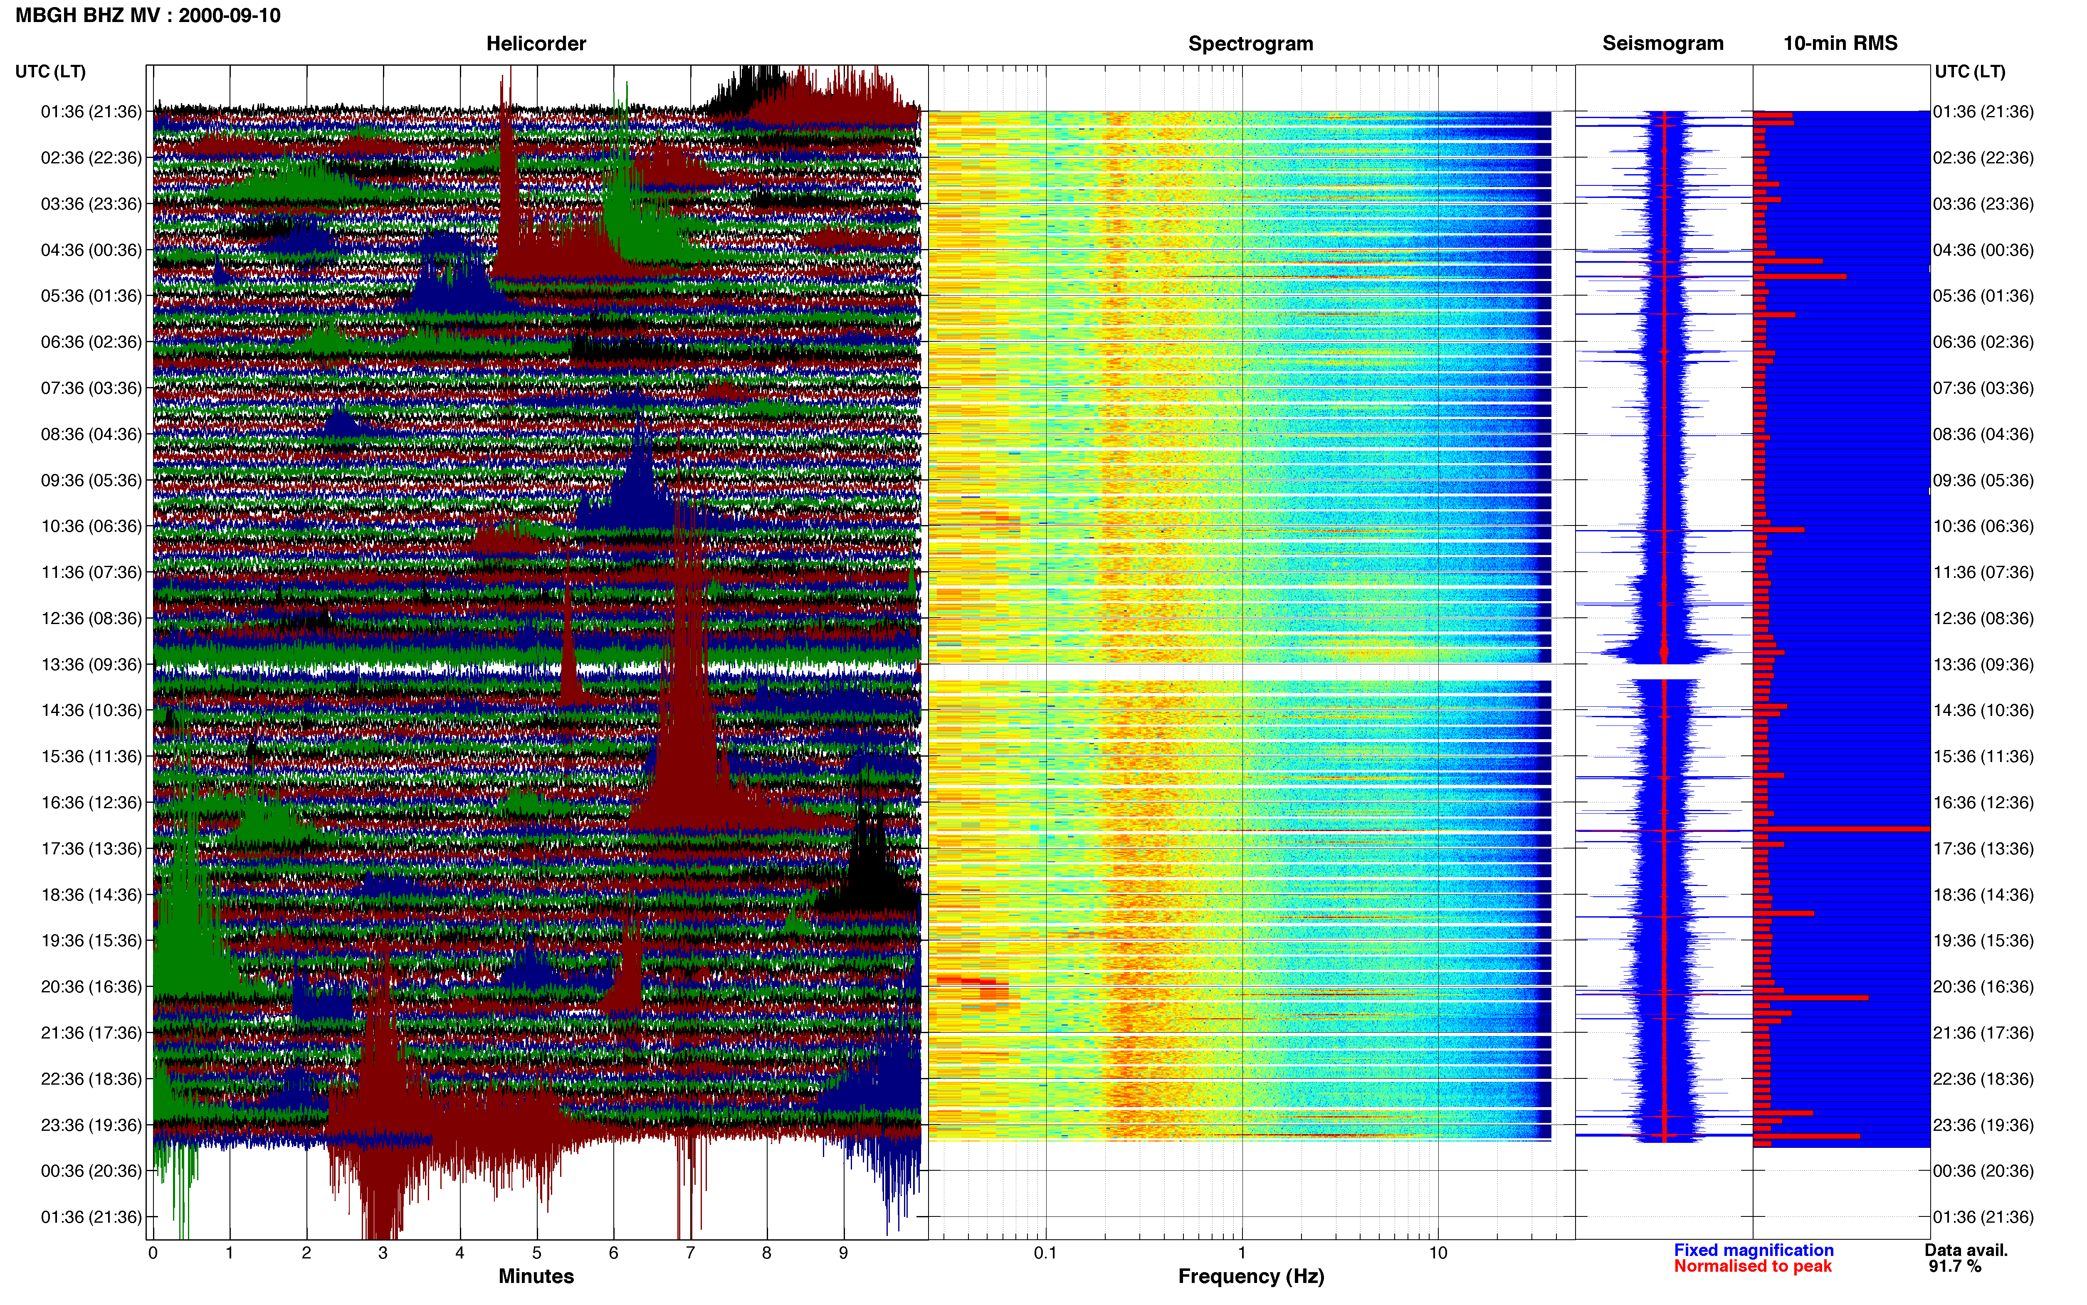Image resolution: width=2087 pixels, height=1305 pixels.
Task: Click left time label '10:36 (06:36)'
Action: point(91,526)
